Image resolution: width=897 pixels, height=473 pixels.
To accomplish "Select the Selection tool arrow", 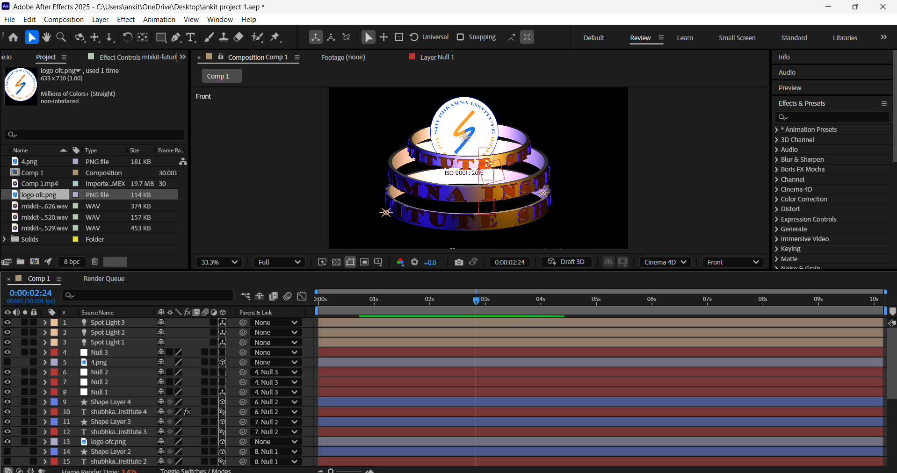I will [31, 37].
